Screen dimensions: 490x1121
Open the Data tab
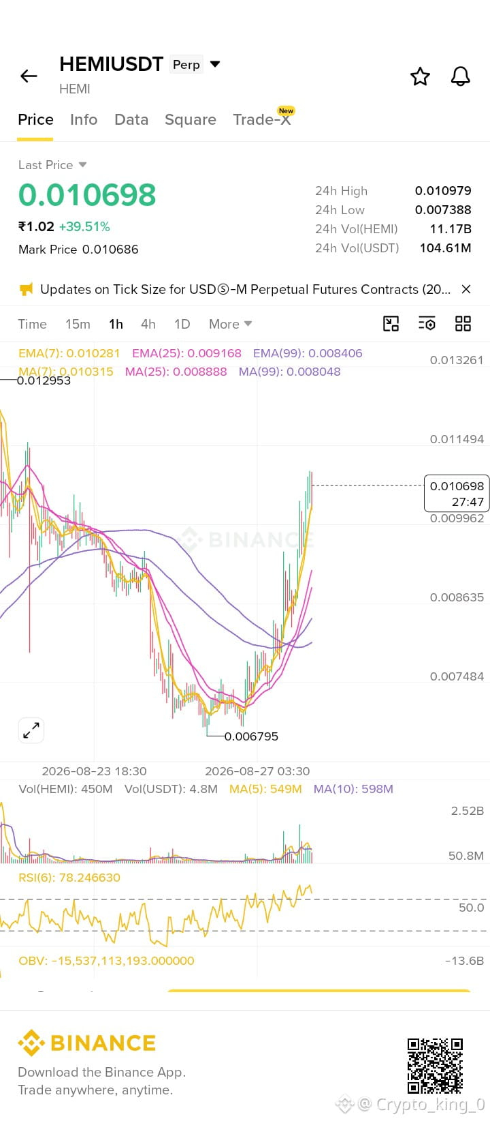pyautogui.click(x=131, y=119)
